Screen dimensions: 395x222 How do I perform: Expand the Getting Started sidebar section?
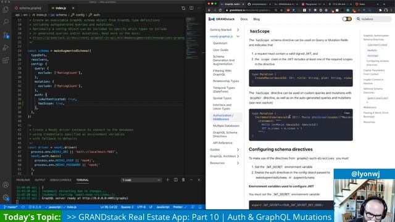(238, 30)
